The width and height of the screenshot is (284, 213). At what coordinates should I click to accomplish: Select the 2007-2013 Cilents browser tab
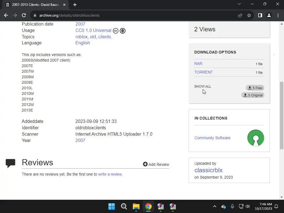pyautogui.click(x=35, y=5)
